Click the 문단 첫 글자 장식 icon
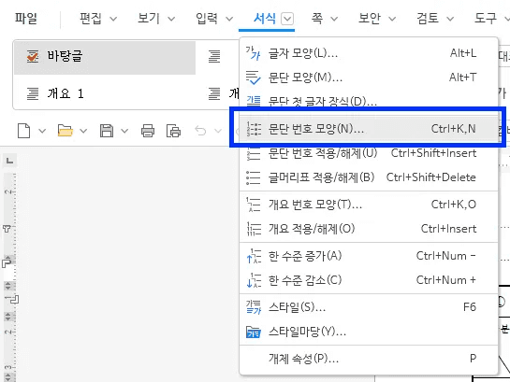 tap(254, 101)
